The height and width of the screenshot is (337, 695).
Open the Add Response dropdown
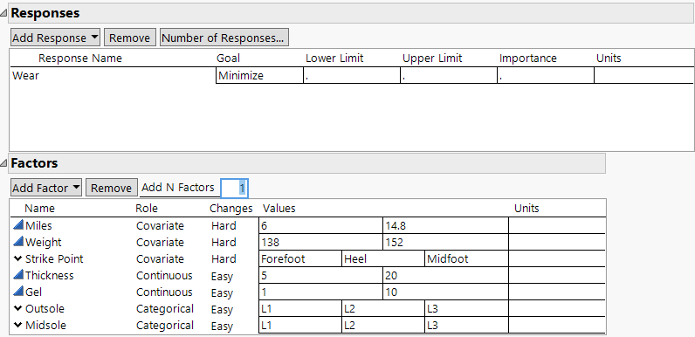click(55, 38)
